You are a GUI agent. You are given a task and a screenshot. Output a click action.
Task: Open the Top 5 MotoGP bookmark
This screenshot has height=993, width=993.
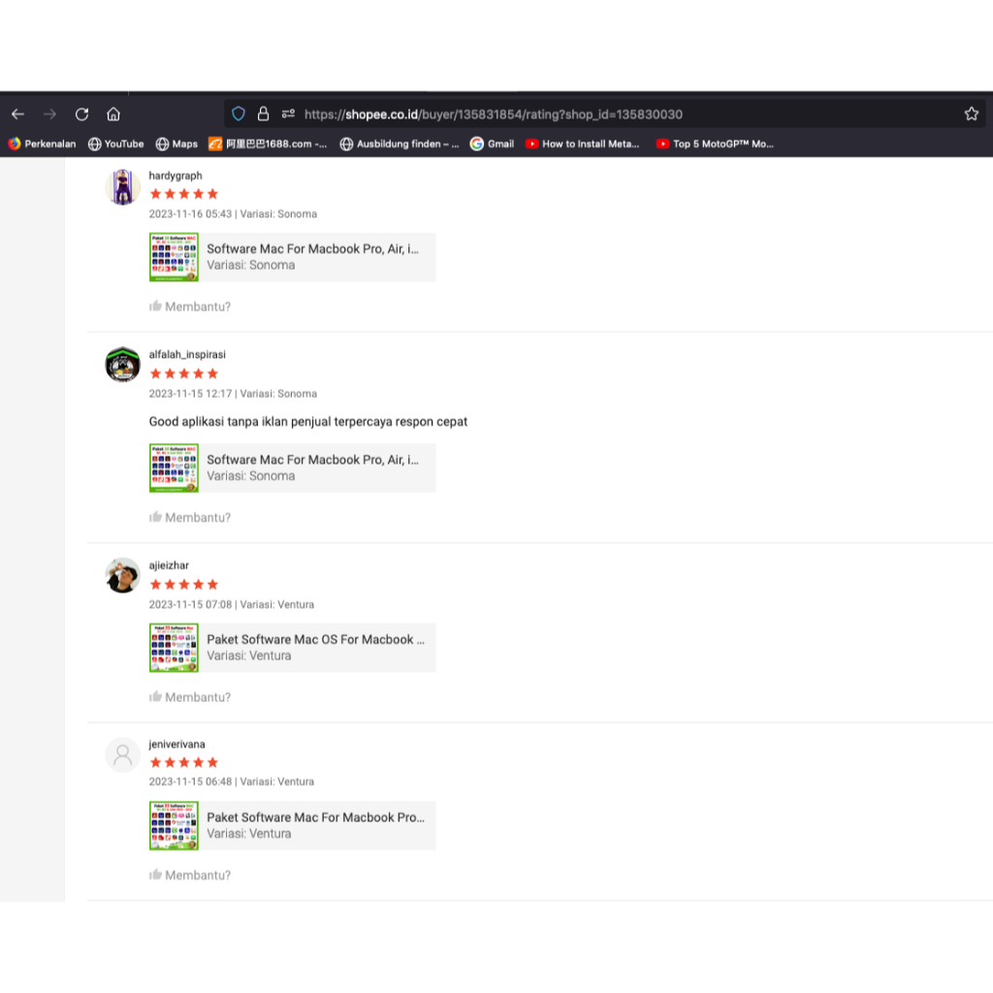pyautogui.click(x=715, y=144)
